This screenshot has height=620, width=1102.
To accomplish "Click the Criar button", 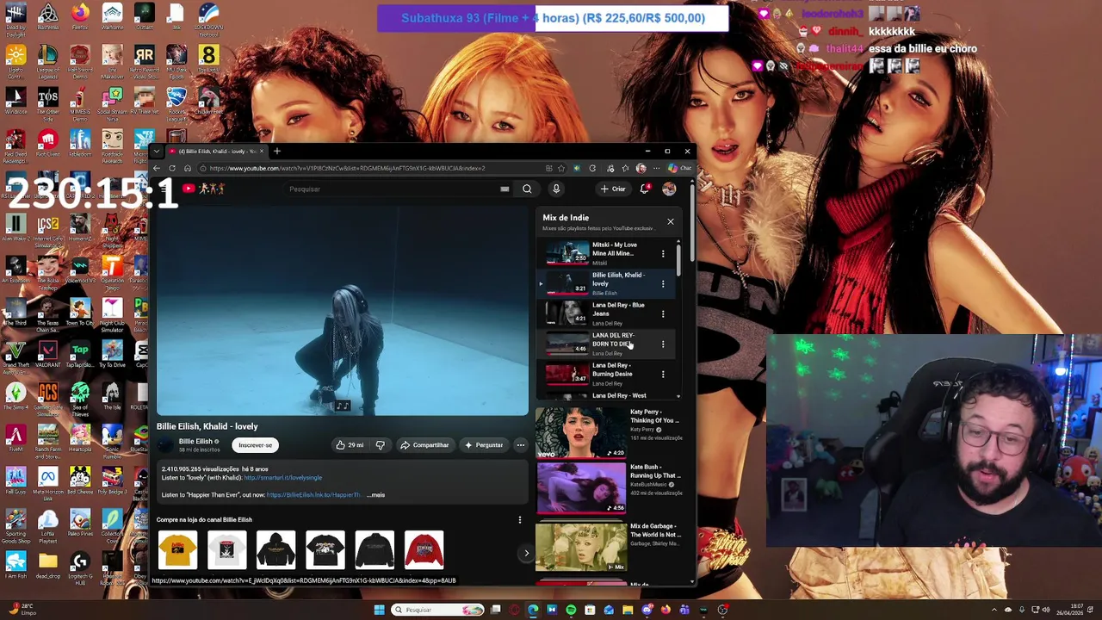I will point(614,189).
